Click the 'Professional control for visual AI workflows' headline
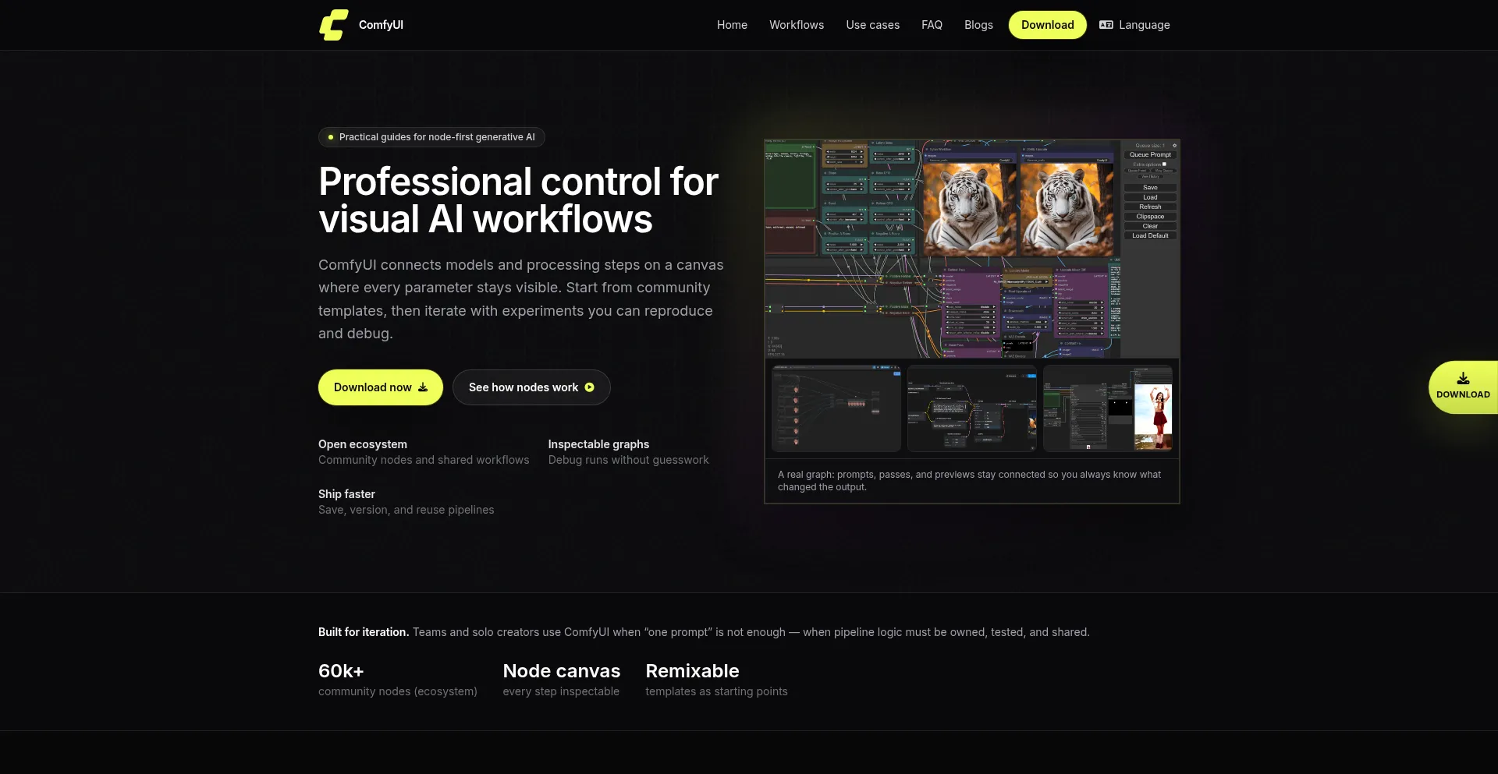Screen dimensions: 1498x774 point(518,200)
